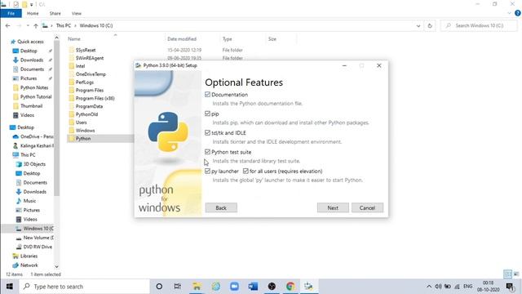This screenshot has width=522, height=294.
Task: Open Windows Start menu
Action: pyautogui.click(x=9, y=287)
